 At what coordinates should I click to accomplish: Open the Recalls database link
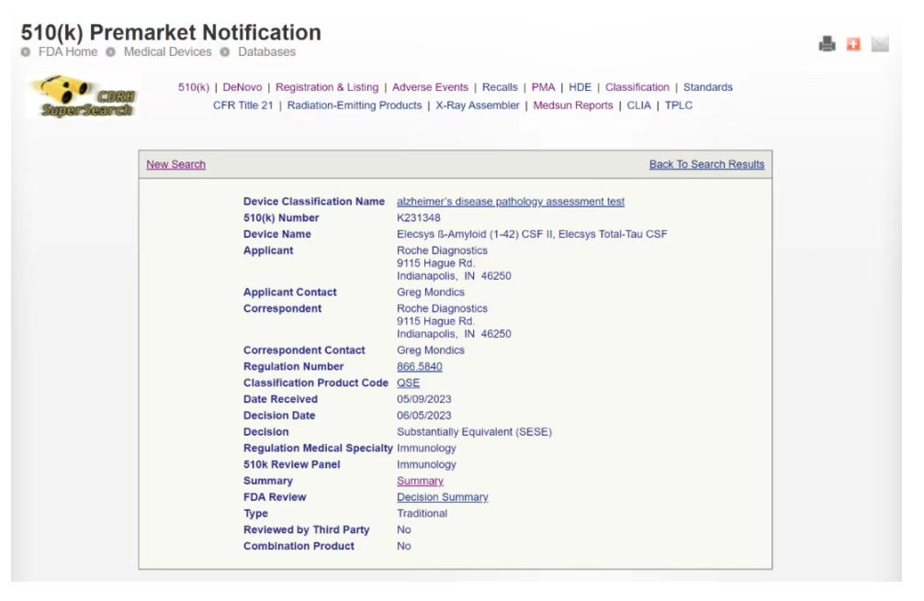pos(500,87)
